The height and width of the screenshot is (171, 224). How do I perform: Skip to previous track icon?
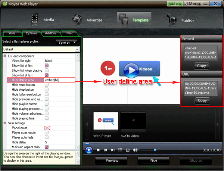click(x=105, y=150)
